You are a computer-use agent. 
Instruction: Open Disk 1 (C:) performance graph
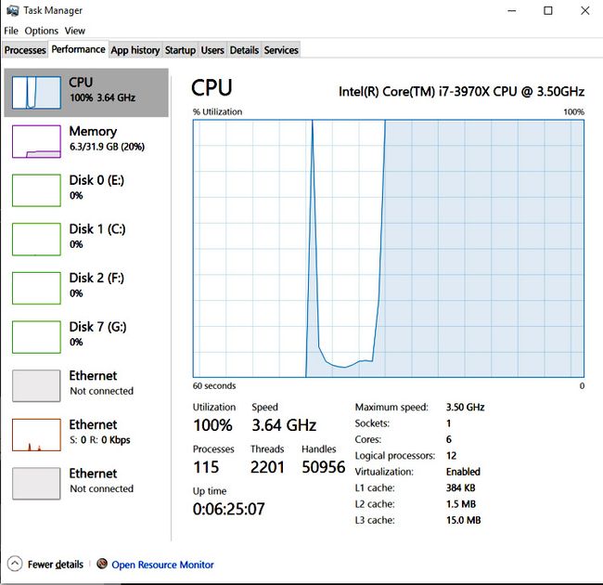[x=36, y=239]
